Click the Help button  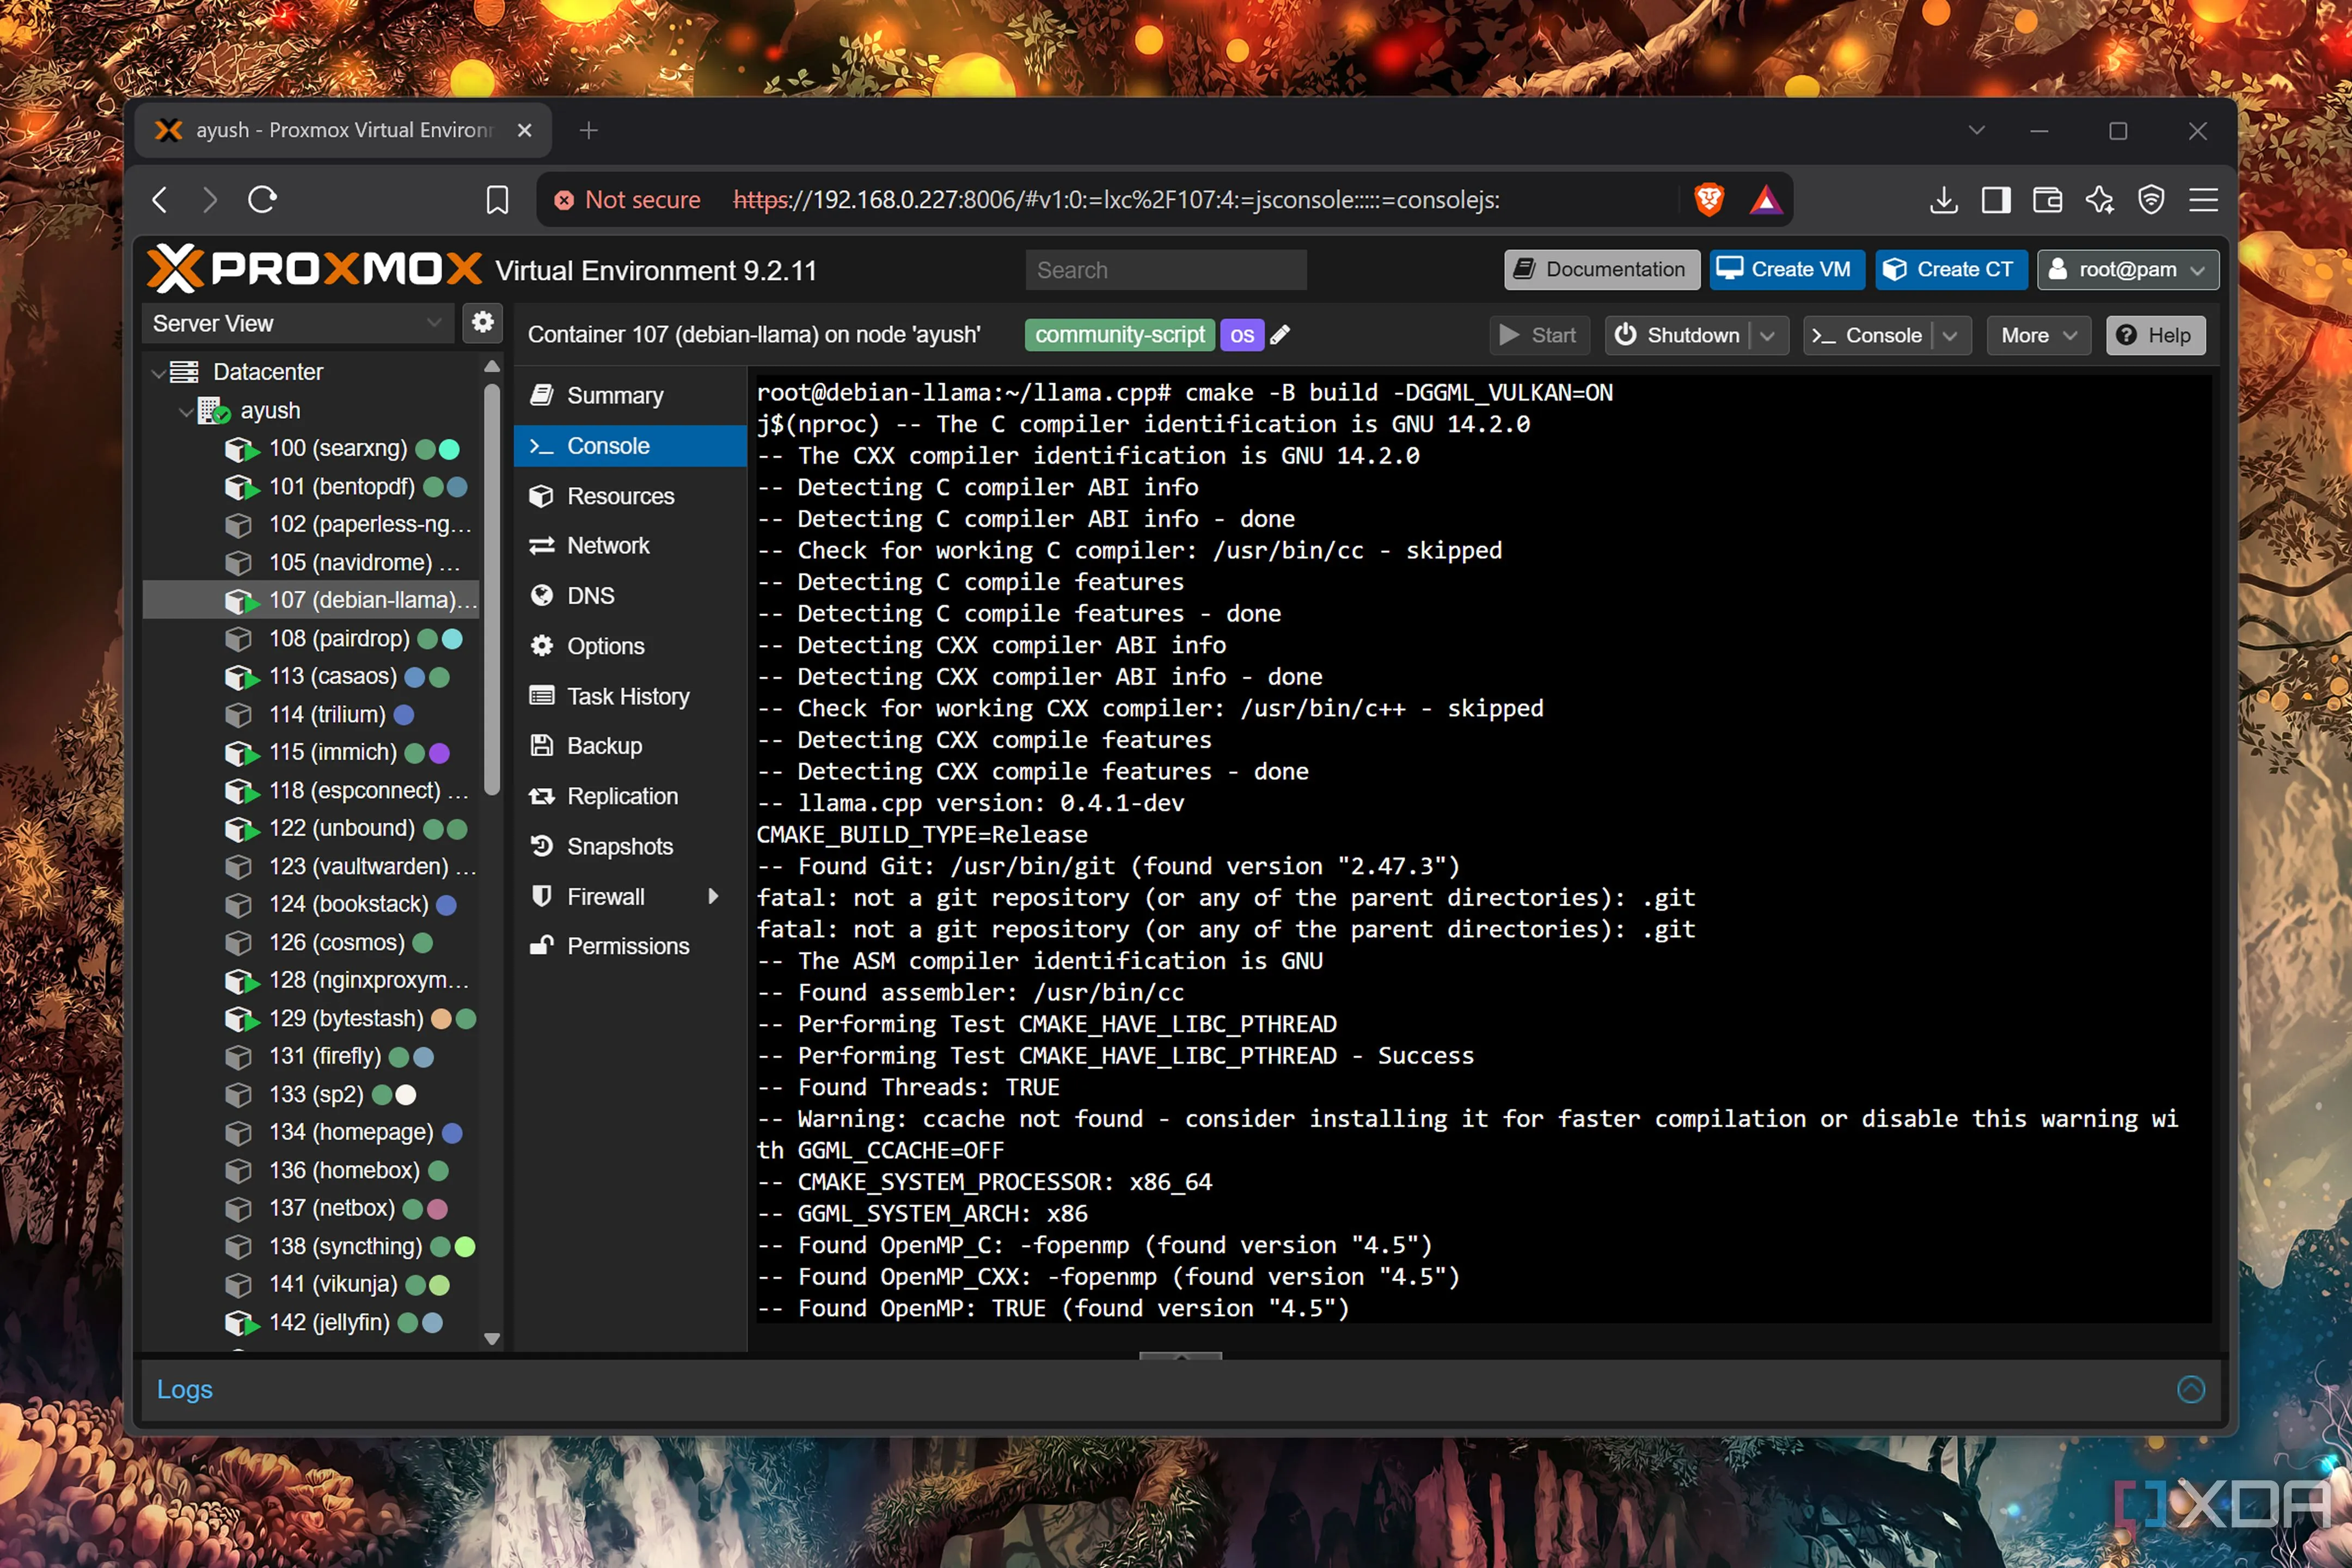[x=2155, y=336]
